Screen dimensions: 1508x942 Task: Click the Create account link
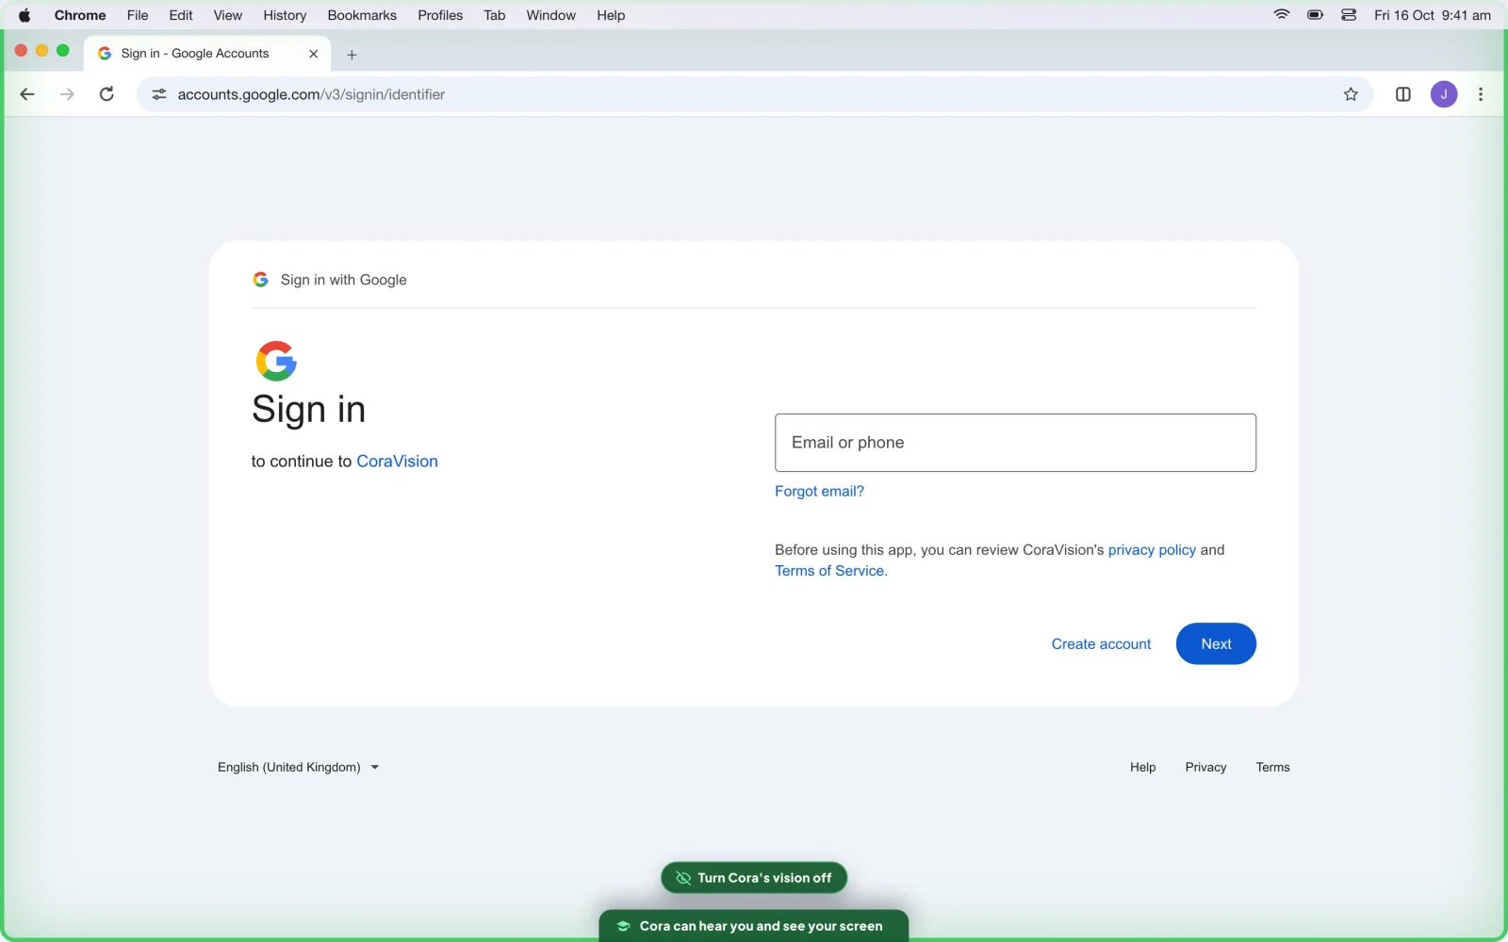(x=1101, y=644)
